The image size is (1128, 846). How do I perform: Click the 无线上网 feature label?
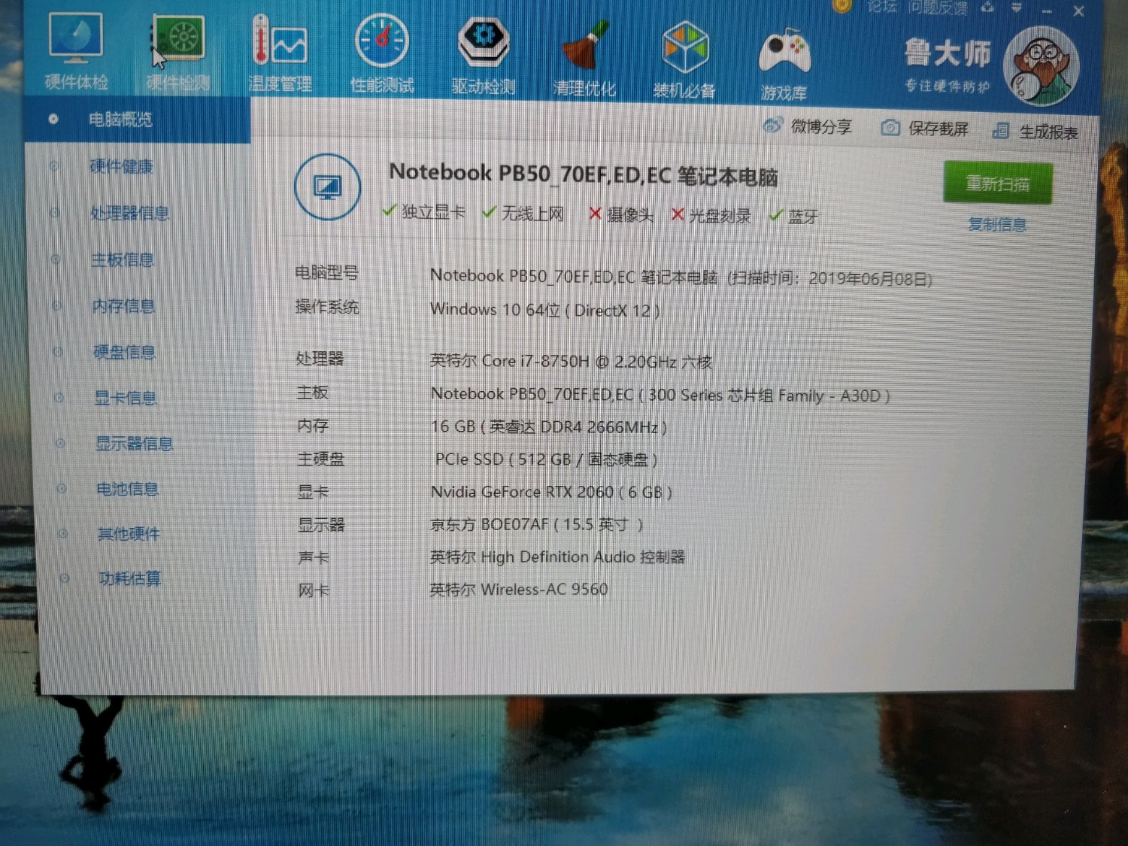pyautogui.click(x=532, y=214)
